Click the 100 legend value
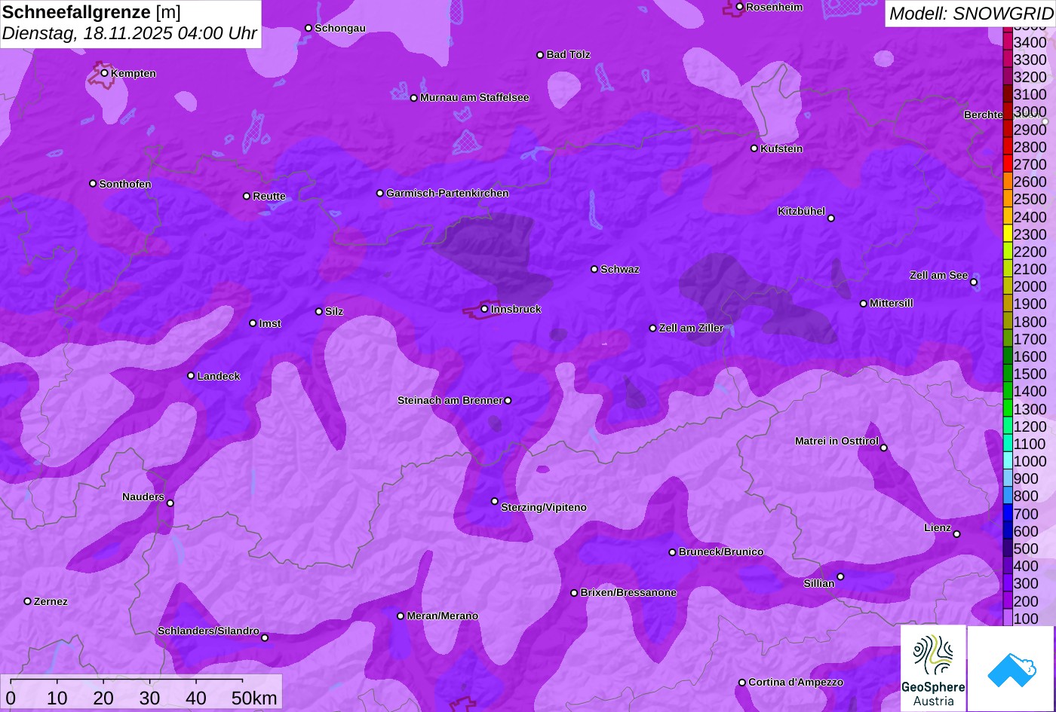Image resolution: width=1056 pixels, height=712 pixels. click(x=1026, y=619)
